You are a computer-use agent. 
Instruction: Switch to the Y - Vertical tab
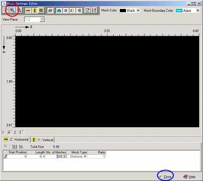tap(43, 140)
